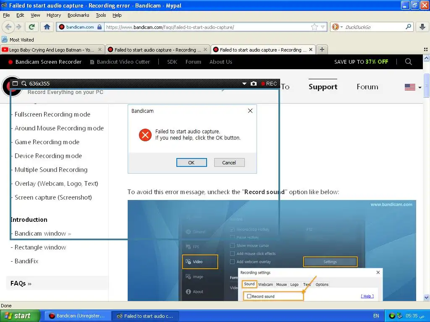Viewport: 430px width, 322px height.
Task: Reload the page with the refresh icon
Action: pos(31,27)
